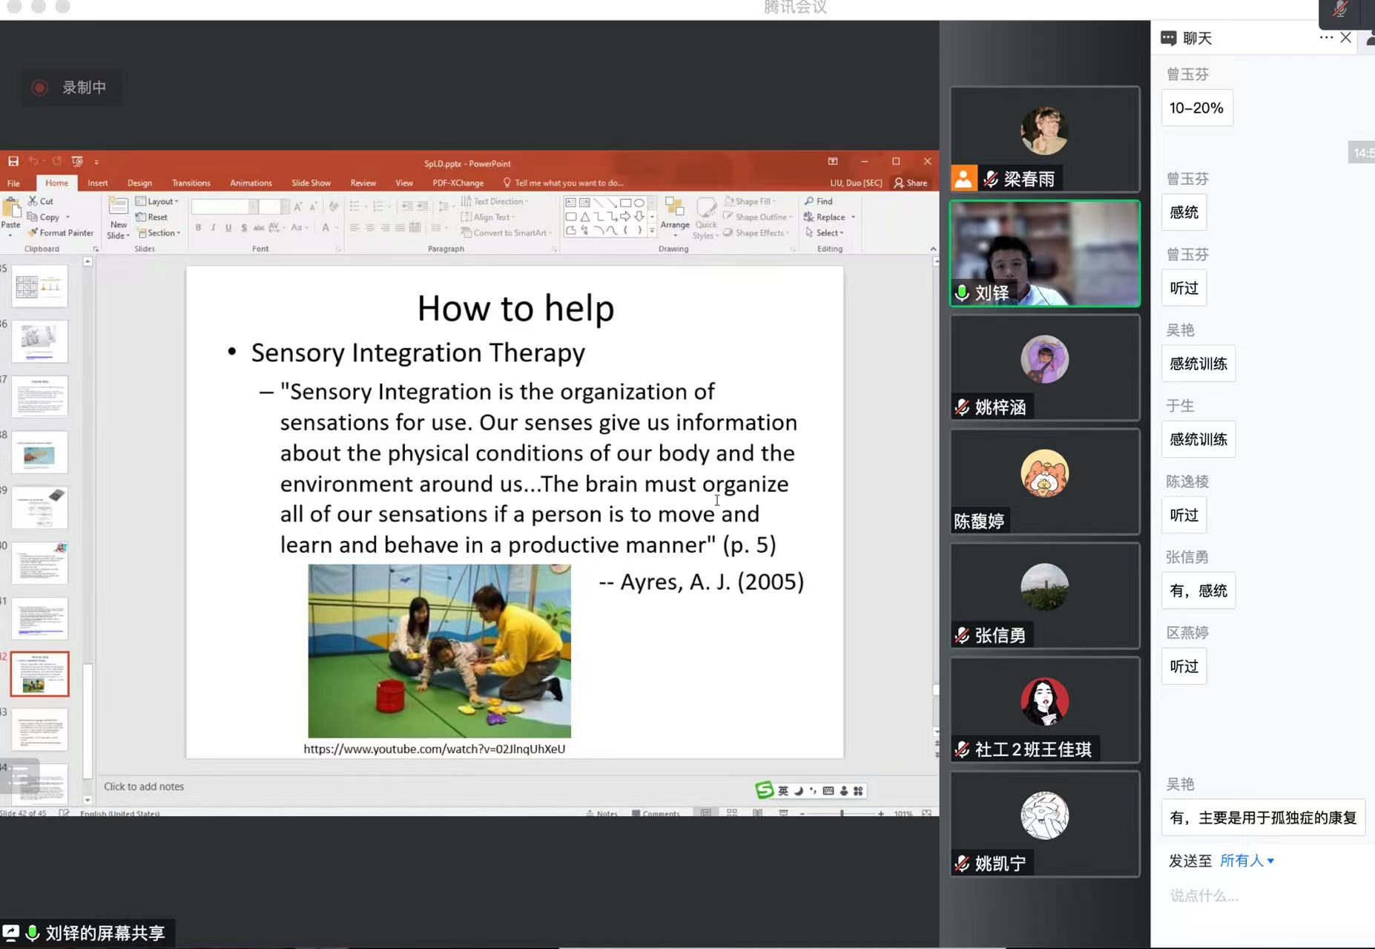Open the YouTube link under the photo
The image size is (1375, 949).
434,749
